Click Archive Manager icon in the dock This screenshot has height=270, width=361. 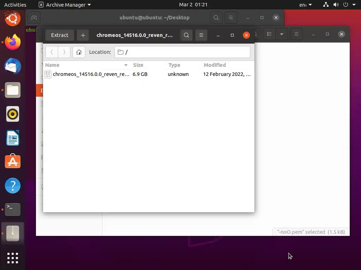click(x=13, y=233)
